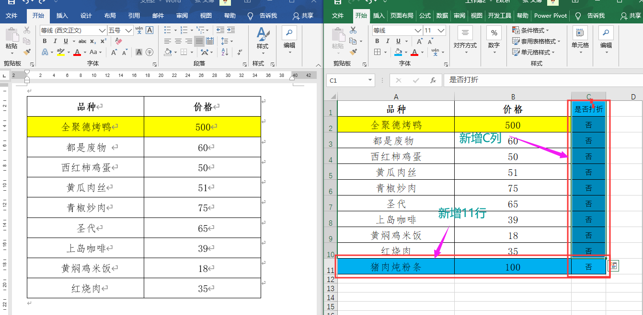The width and height of the screenshot is (643, 315).
Task: Open Word 插入 tab
Action: click(62, 16)
